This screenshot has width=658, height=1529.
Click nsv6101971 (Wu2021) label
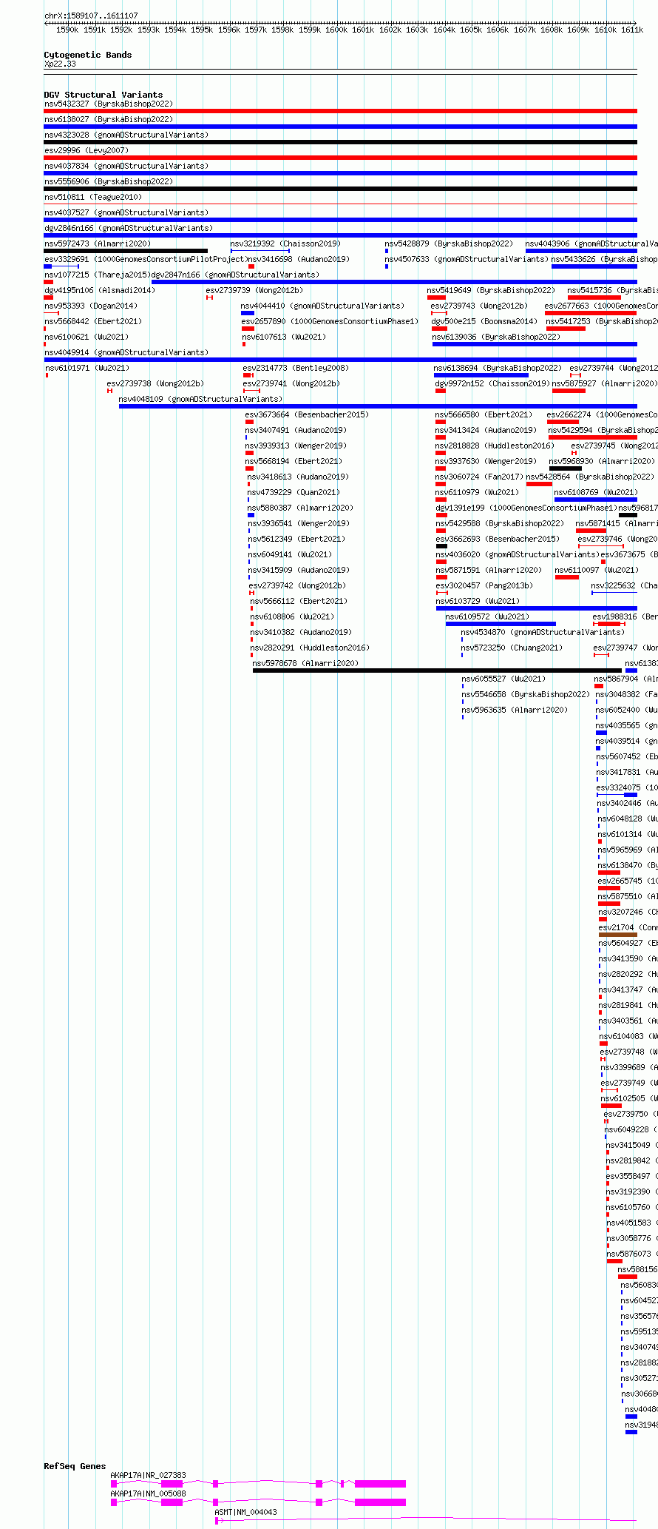pos(87,368)
